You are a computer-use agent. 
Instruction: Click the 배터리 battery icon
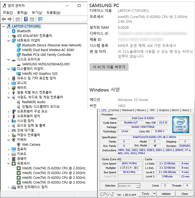point(14,88)
